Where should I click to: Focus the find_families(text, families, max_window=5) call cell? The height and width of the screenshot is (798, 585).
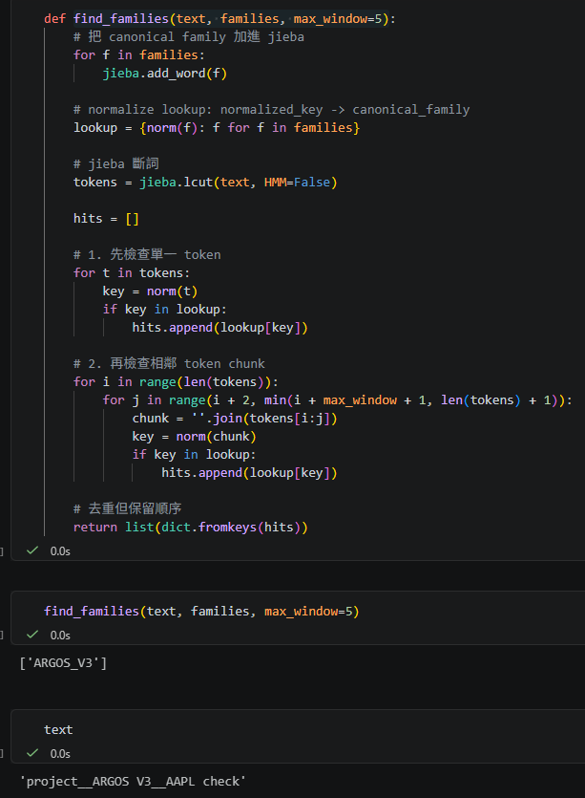click(x=201, y=612)
